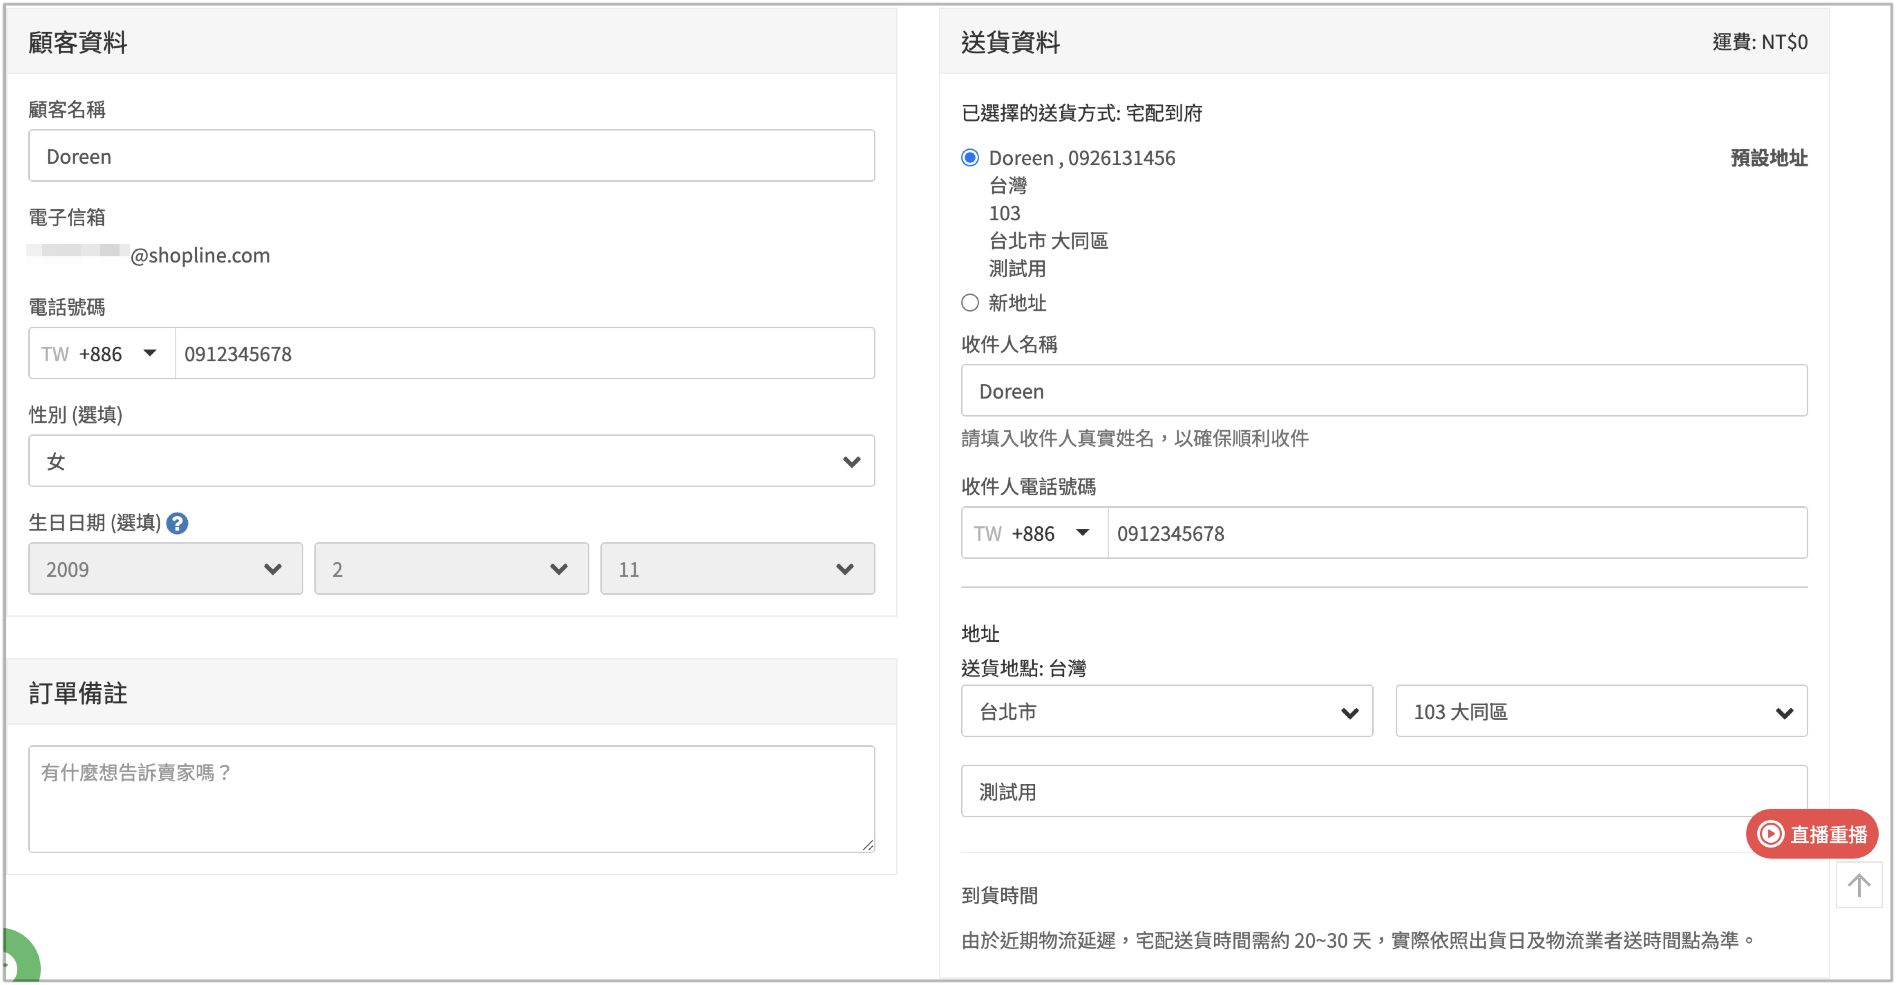Click the 訂單備註 textarea
Viewport: 1896px width, 985px height.
point(451,800)
